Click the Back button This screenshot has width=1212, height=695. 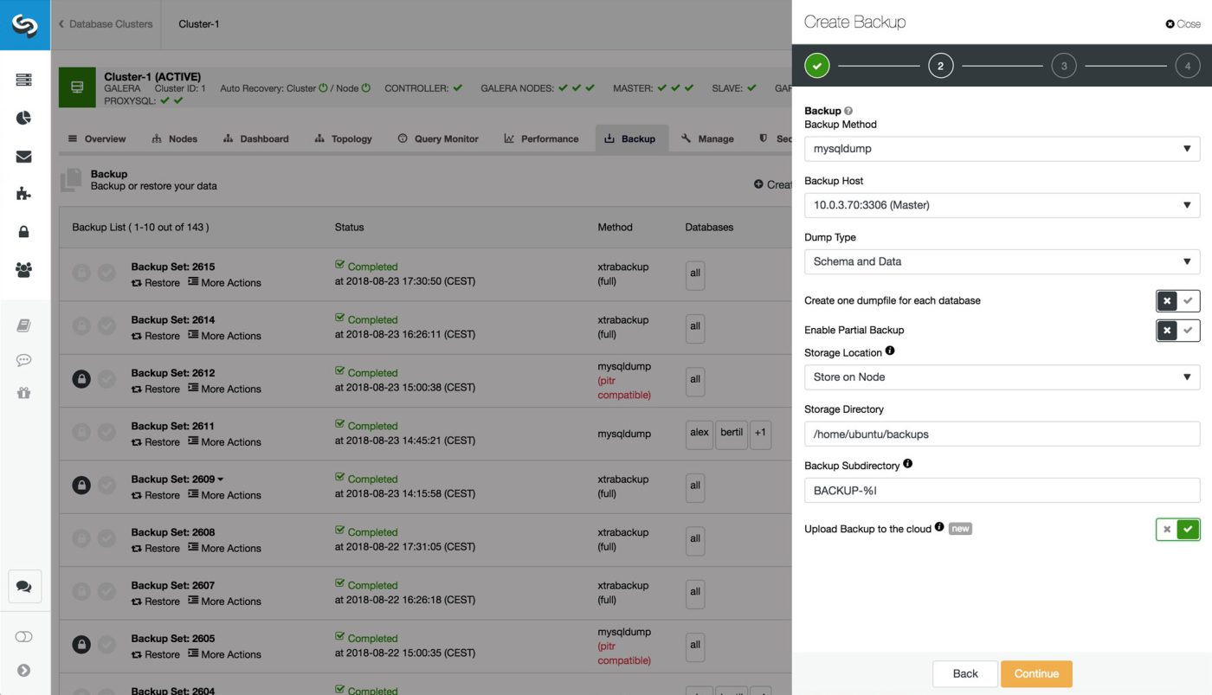click(x=964, y=673)
